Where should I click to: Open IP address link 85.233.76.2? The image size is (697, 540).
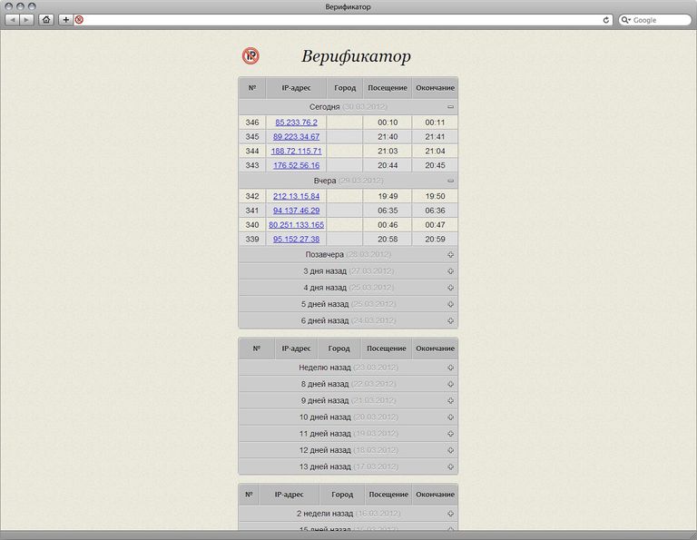[x=296, y=123]
